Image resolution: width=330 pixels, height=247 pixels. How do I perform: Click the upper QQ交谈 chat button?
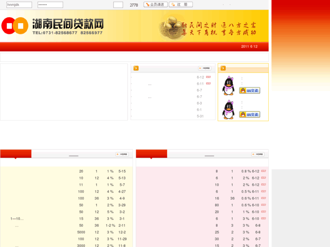click(x=250, y=90)
